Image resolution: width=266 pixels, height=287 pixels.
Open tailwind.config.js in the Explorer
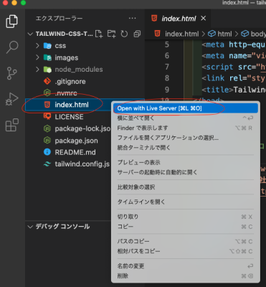click(68, 164)
